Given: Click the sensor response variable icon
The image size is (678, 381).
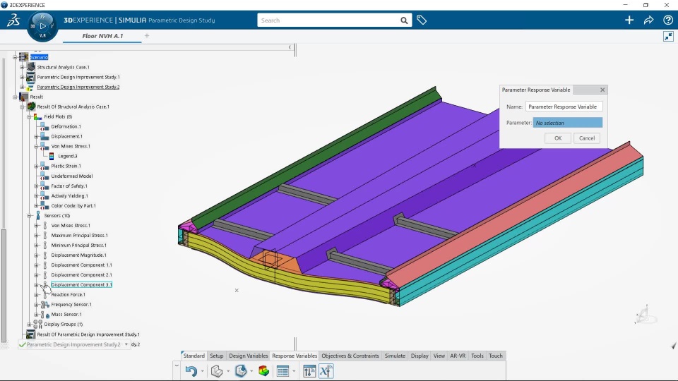Looking at the screenshot, I should (309, 371).
